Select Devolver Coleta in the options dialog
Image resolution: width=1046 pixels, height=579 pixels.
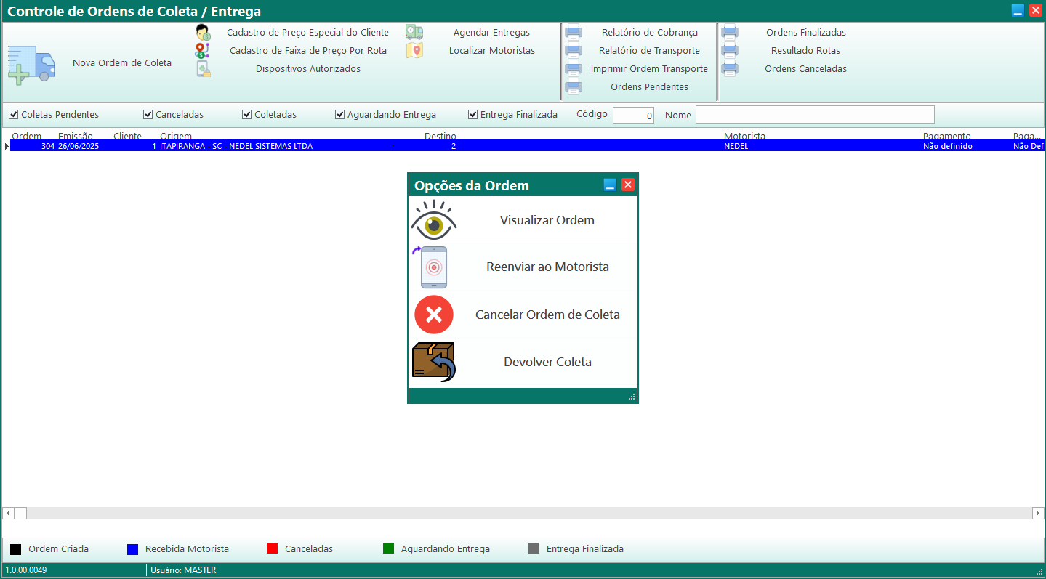pyautogui.click(x=547, y=362)
